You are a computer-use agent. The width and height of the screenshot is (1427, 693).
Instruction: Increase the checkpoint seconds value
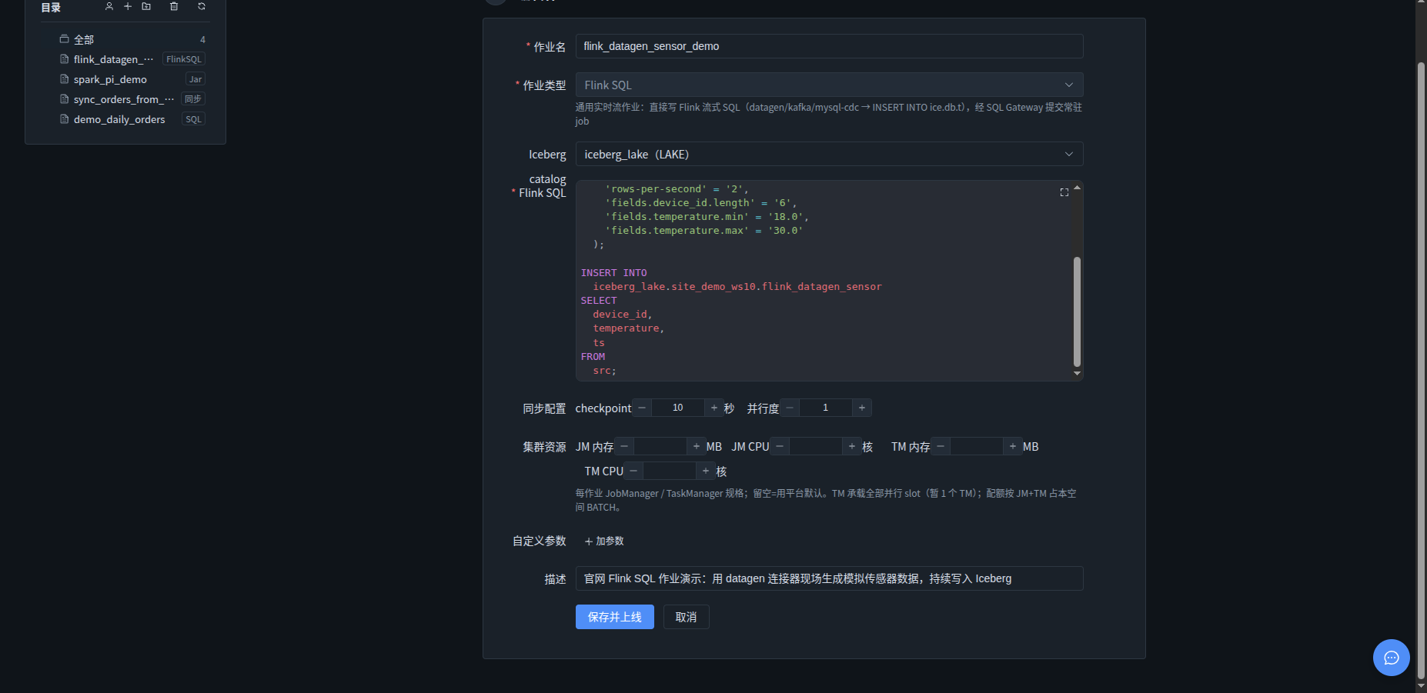tap(714, 408)
